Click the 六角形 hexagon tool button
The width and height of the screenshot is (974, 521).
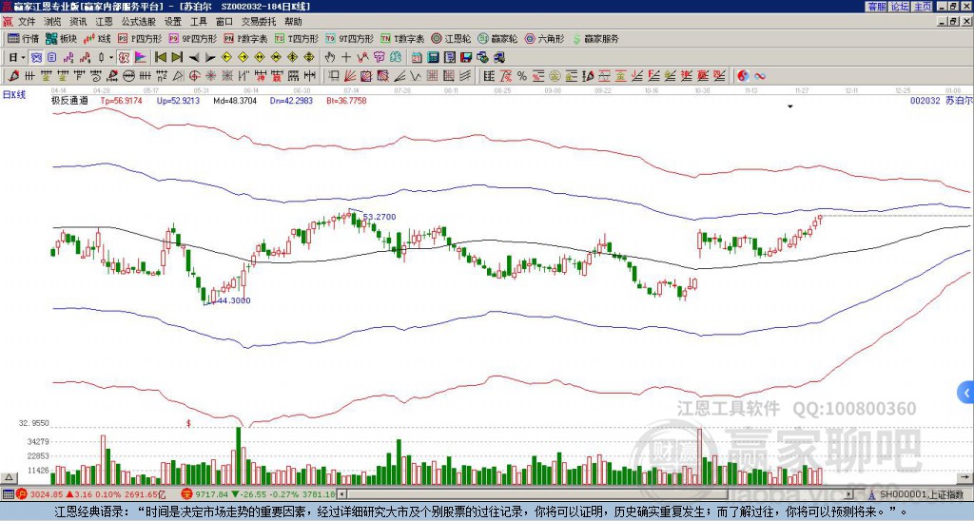pos(545,39)
